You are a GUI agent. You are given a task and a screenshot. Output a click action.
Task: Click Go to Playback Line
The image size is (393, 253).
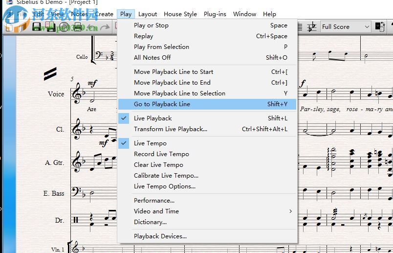[207, 104]
